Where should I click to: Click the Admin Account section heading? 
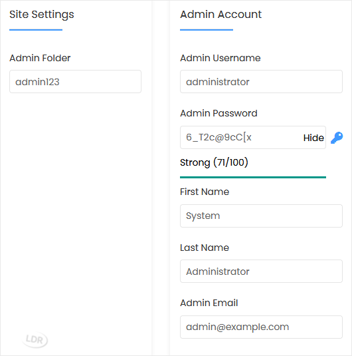pos(220,14)
